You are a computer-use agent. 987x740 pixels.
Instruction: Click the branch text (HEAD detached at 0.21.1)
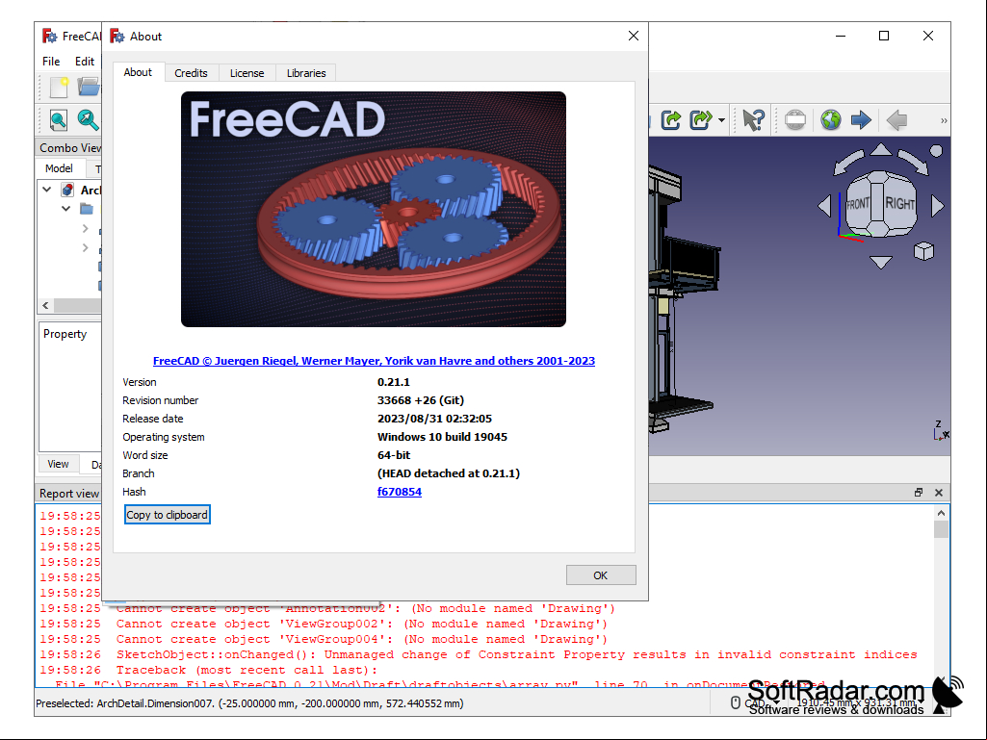tap(448, 473)
